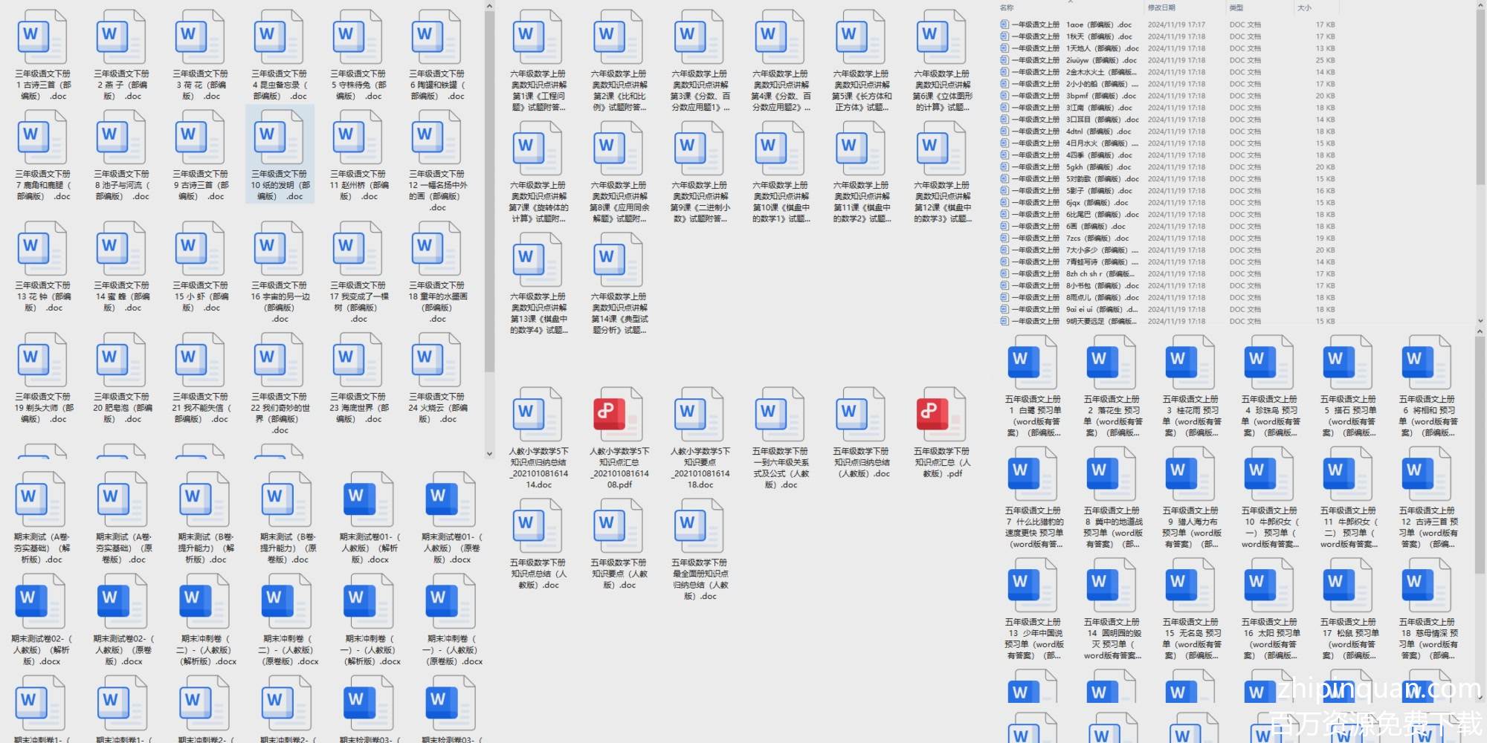Click the small doc icon of the 1aoe row
The width and height of the screenshot is (1487, 743).
point(1004,25)
